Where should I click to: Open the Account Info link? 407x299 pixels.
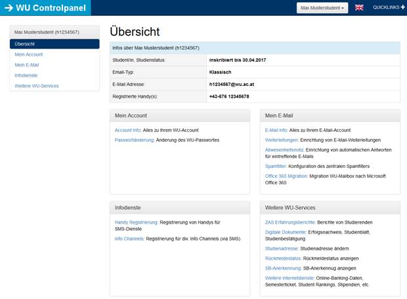pyautogui.click(x=128, y=130)
